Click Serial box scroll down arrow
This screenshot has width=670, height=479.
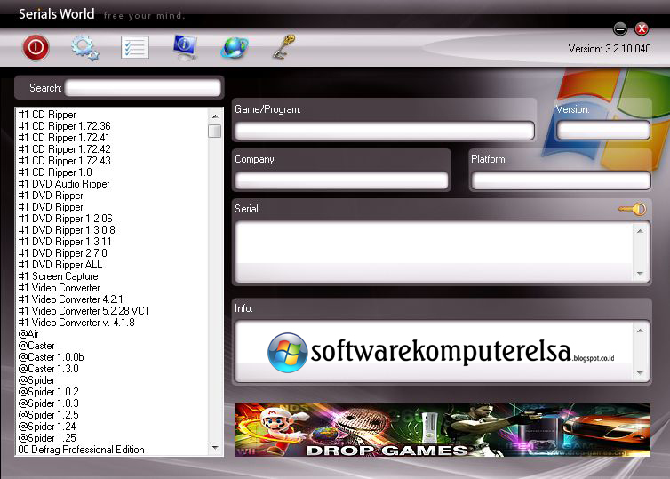(x=640, y=274)
